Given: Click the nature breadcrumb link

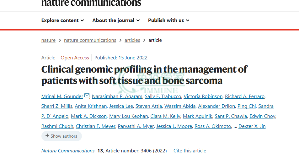Looking at the screenshot, I should coord(48,40).
